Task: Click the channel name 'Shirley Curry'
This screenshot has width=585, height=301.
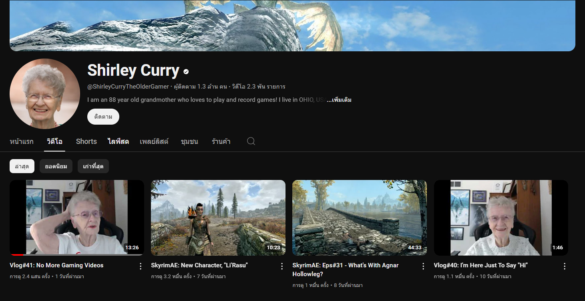Action: [x=133, y=71]
